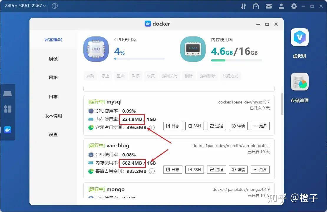
Task: Open the transfer arrows icon in top bar
Action: coord(243,6)
